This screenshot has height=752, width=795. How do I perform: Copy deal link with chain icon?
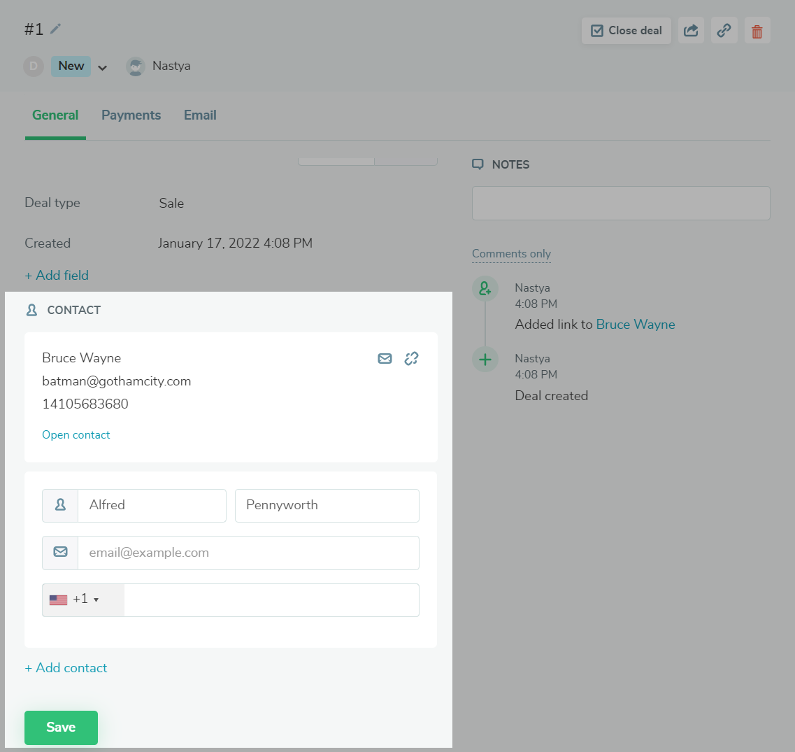[x=724, y=31]
